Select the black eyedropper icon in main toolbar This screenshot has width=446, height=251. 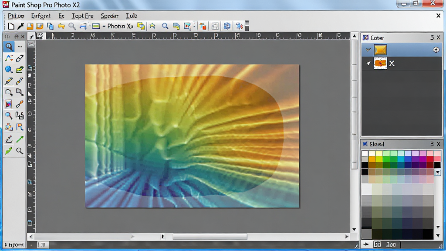(x=20, y=26)
